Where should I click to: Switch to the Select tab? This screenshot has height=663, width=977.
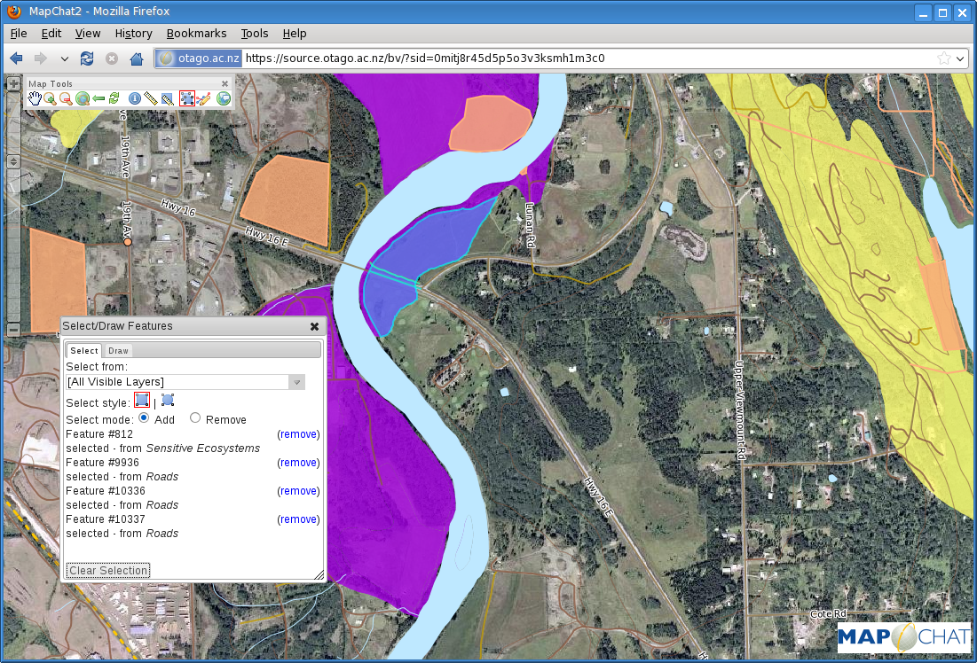84,350
